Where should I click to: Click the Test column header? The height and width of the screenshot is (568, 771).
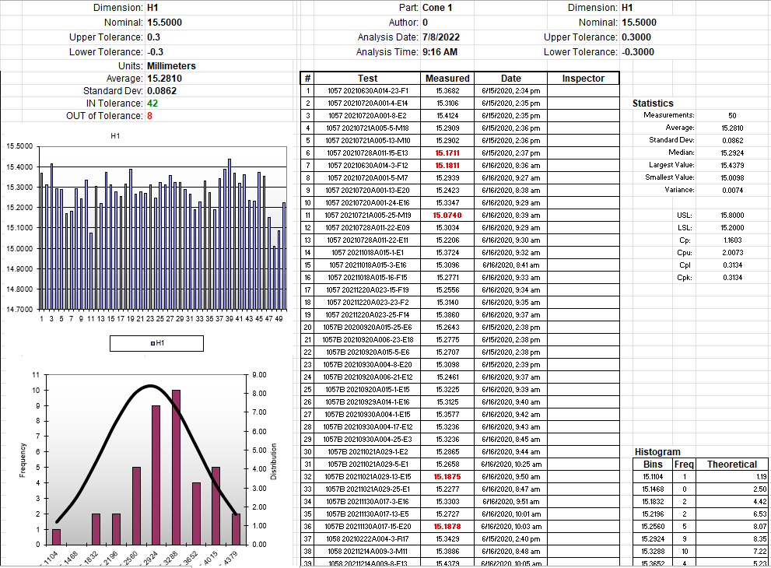367,78
